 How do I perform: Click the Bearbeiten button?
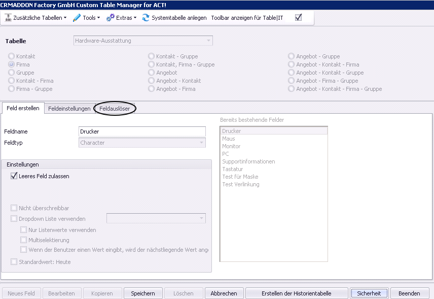tap(61, 293)
